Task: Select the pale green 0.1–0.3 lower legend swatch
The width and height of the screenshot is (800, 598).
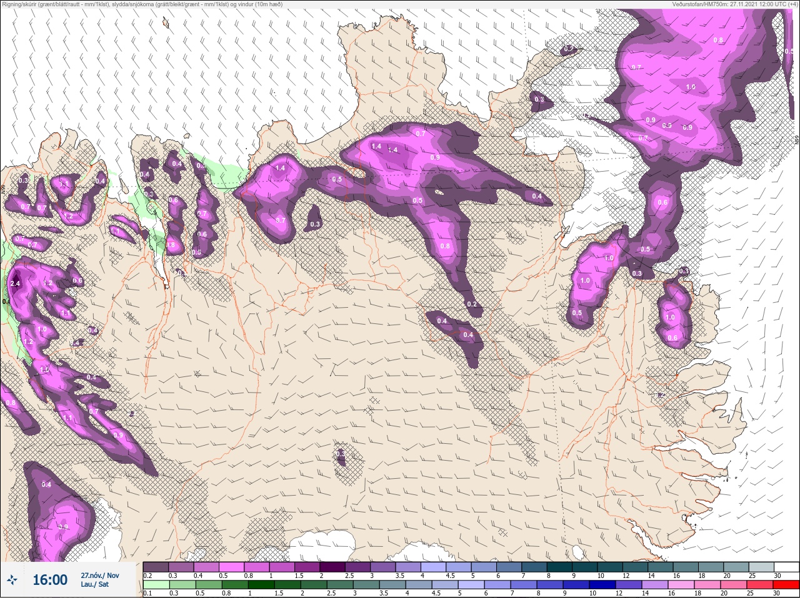Action: [156, 585]
